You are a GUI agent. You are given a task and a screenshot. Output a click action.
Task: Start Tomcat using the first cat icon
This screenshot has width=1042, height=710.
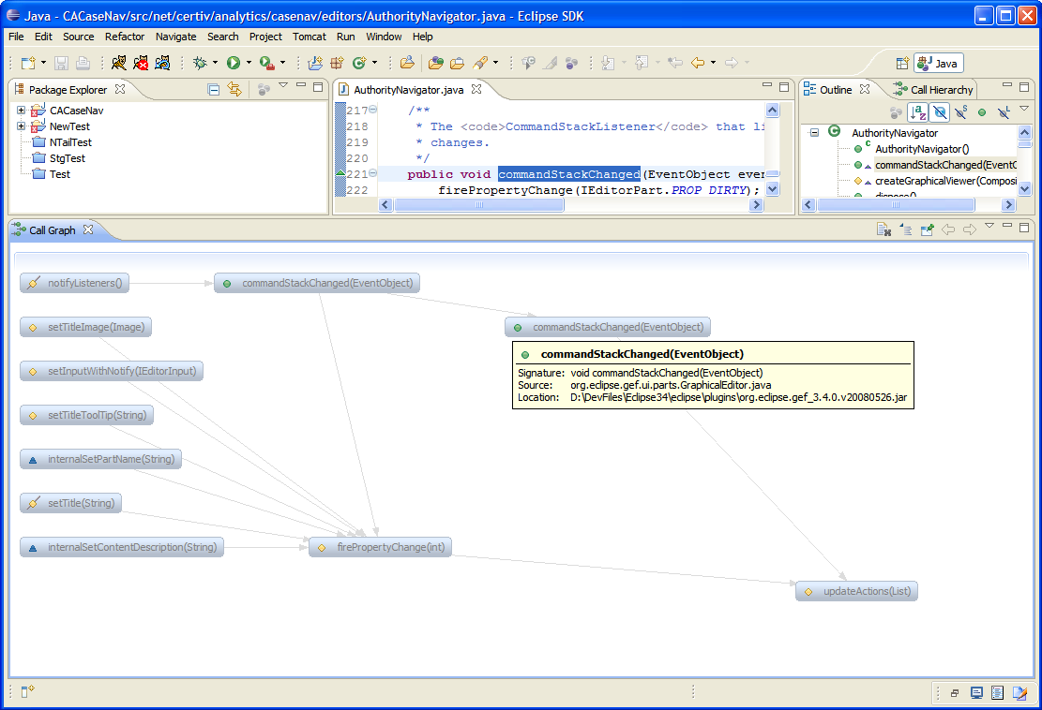click(x=119, y=63)
